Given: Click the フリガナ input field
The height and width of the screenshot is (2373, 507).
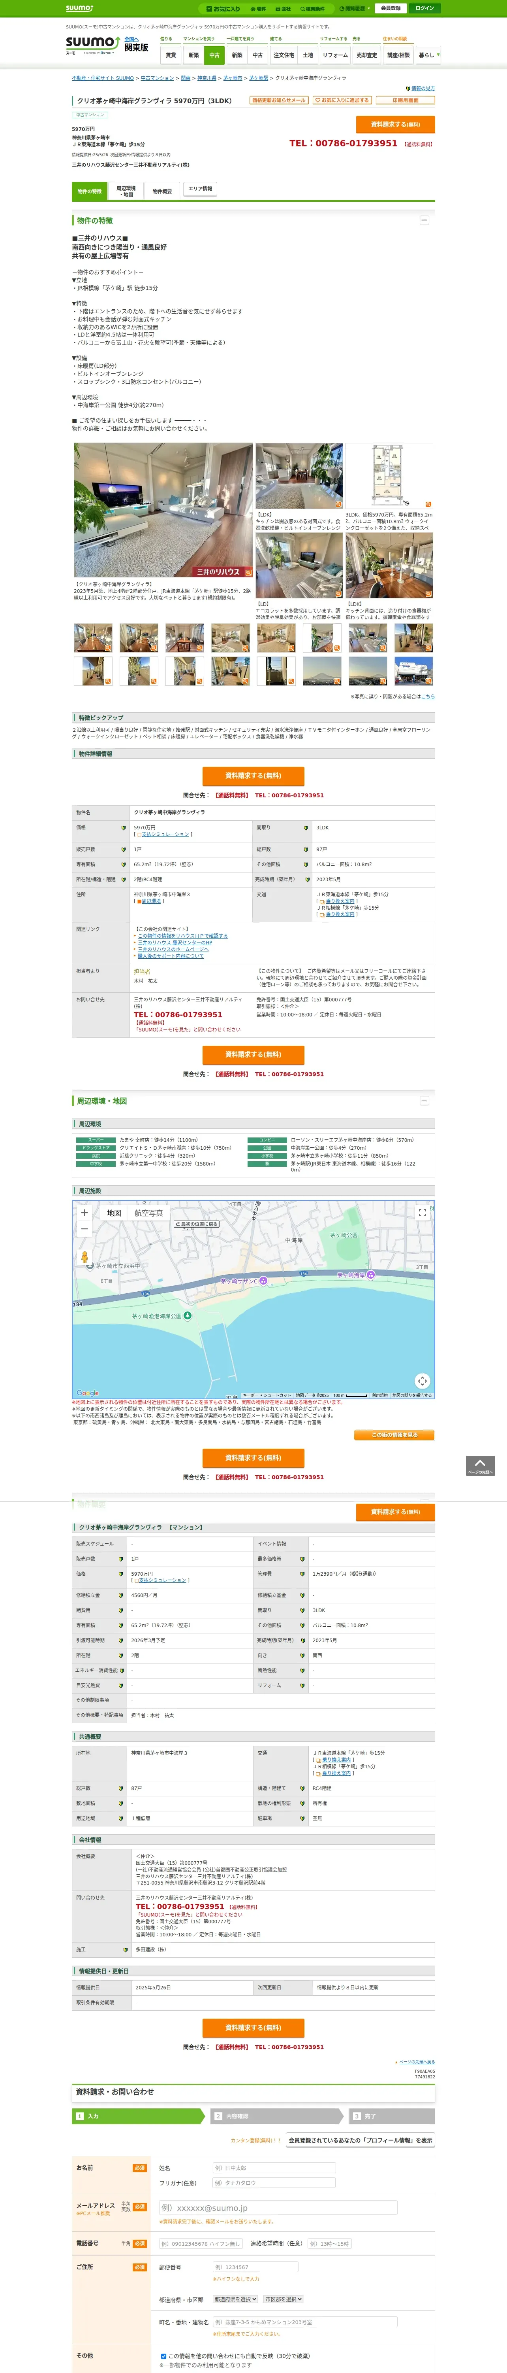Looking at the screenshot, I should coord(273,2182).
